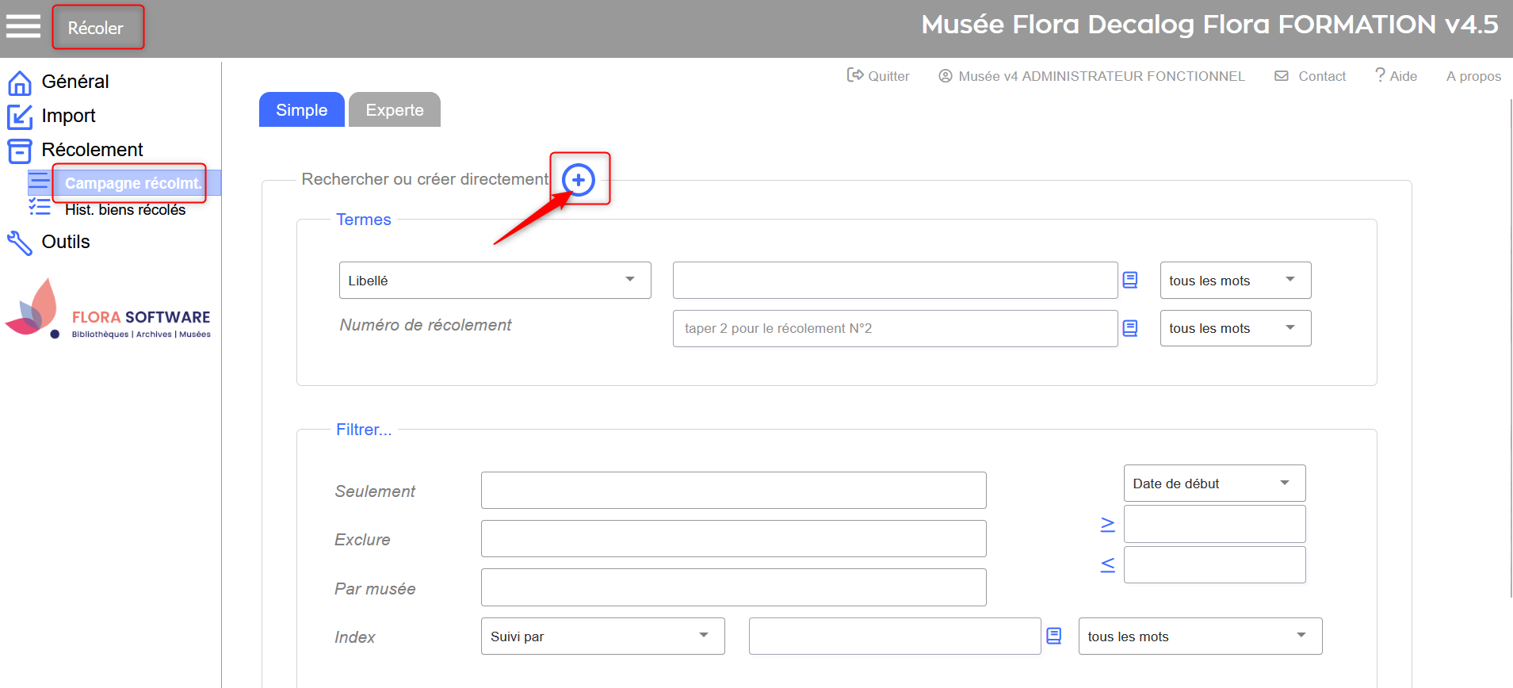Click the Numéro de récolement input field
Screen dimensions: 1513x688
tap(894, 328)
